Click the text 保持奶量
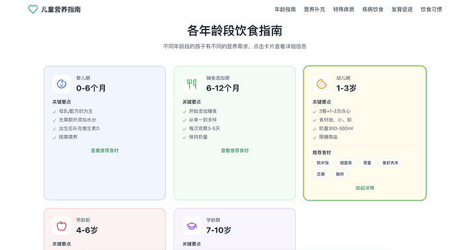 [x=198, y=137]
